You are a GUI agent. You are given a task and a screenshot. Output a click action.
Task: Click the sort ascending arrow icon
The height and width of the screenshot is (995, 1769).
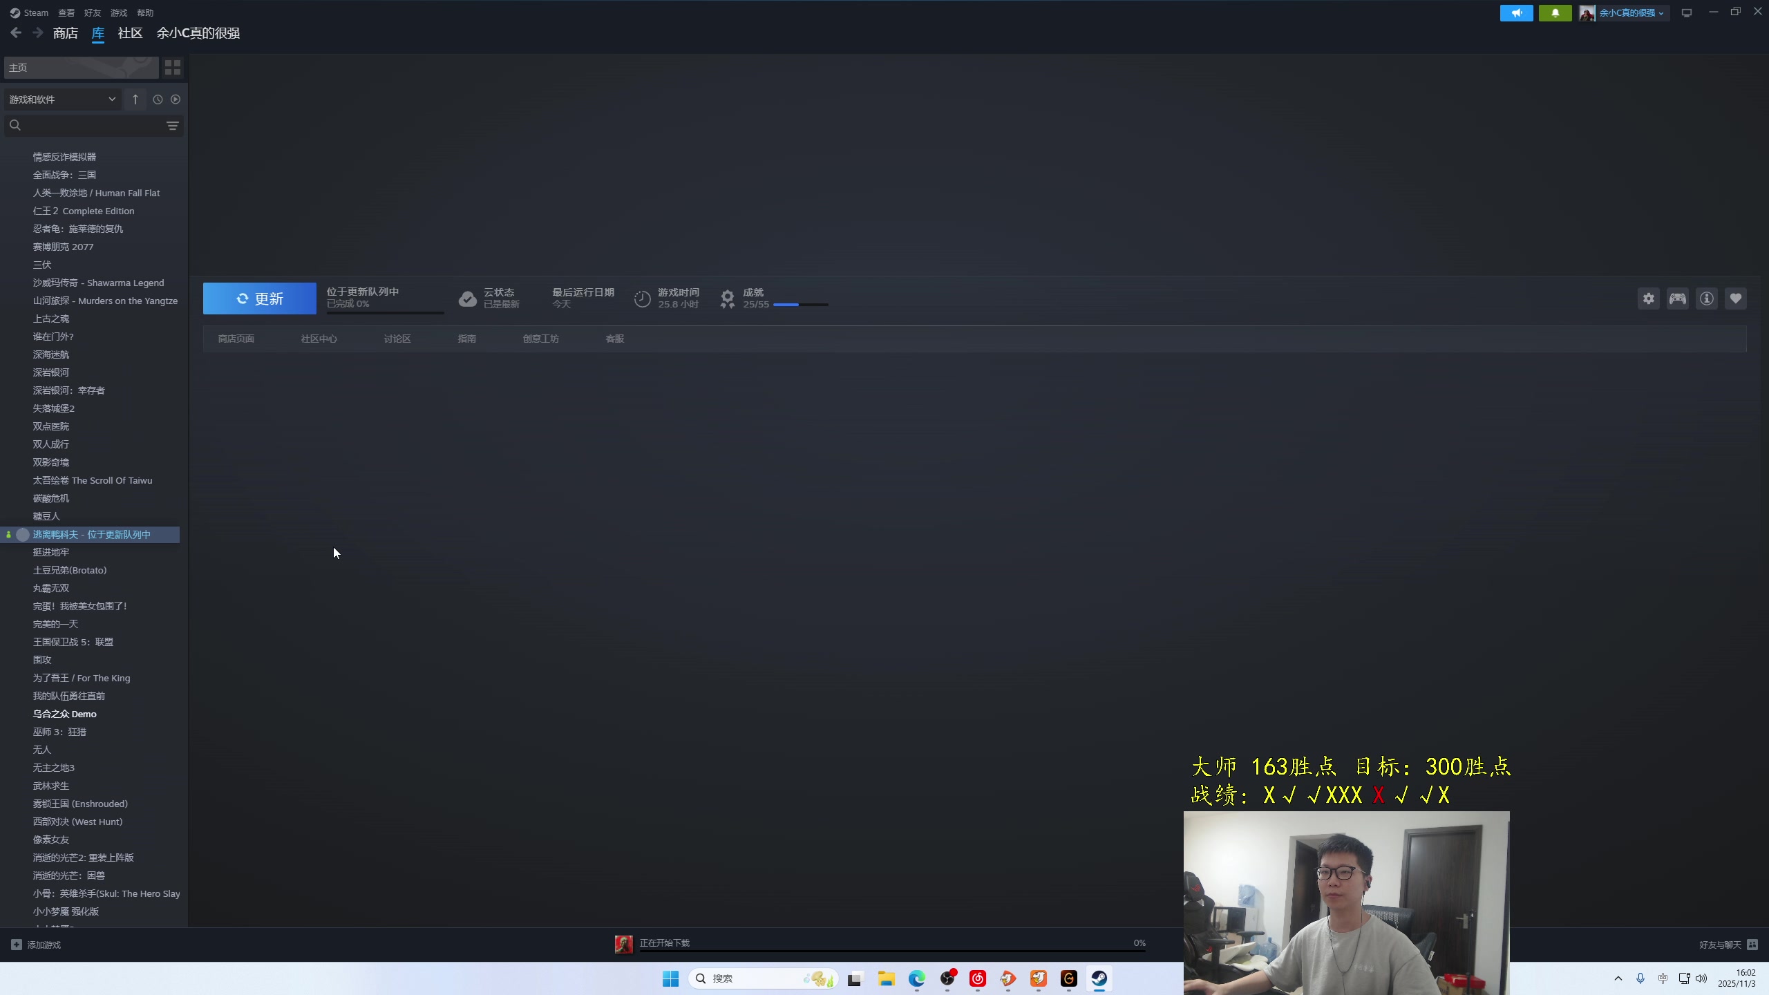tap(135, 99)
